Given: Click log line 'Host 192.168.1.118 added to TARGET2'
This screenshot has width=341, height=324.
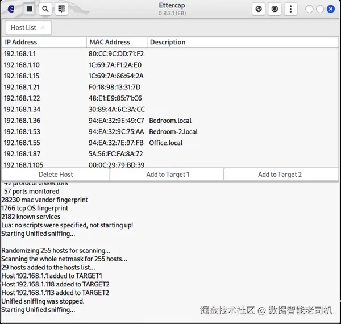Looking at the screenshot, I should (x=56, y=284).
